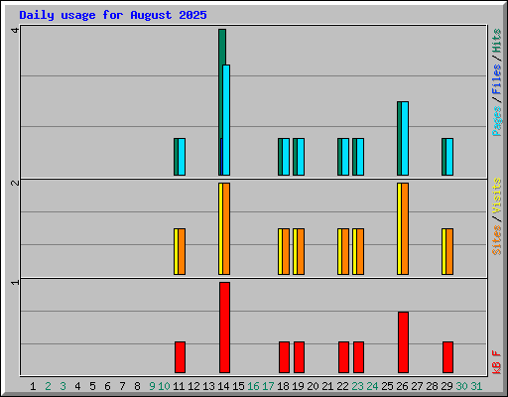Click the red KB bar on day 22
This screenshot has width=508, height=397.
pos(343,357)
